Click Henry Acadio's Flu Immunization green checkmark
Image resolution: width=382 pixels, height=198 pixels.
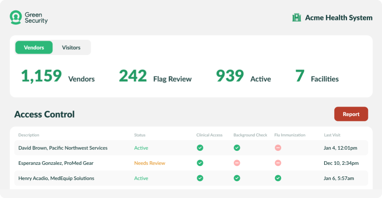click(x=278, y=178)
